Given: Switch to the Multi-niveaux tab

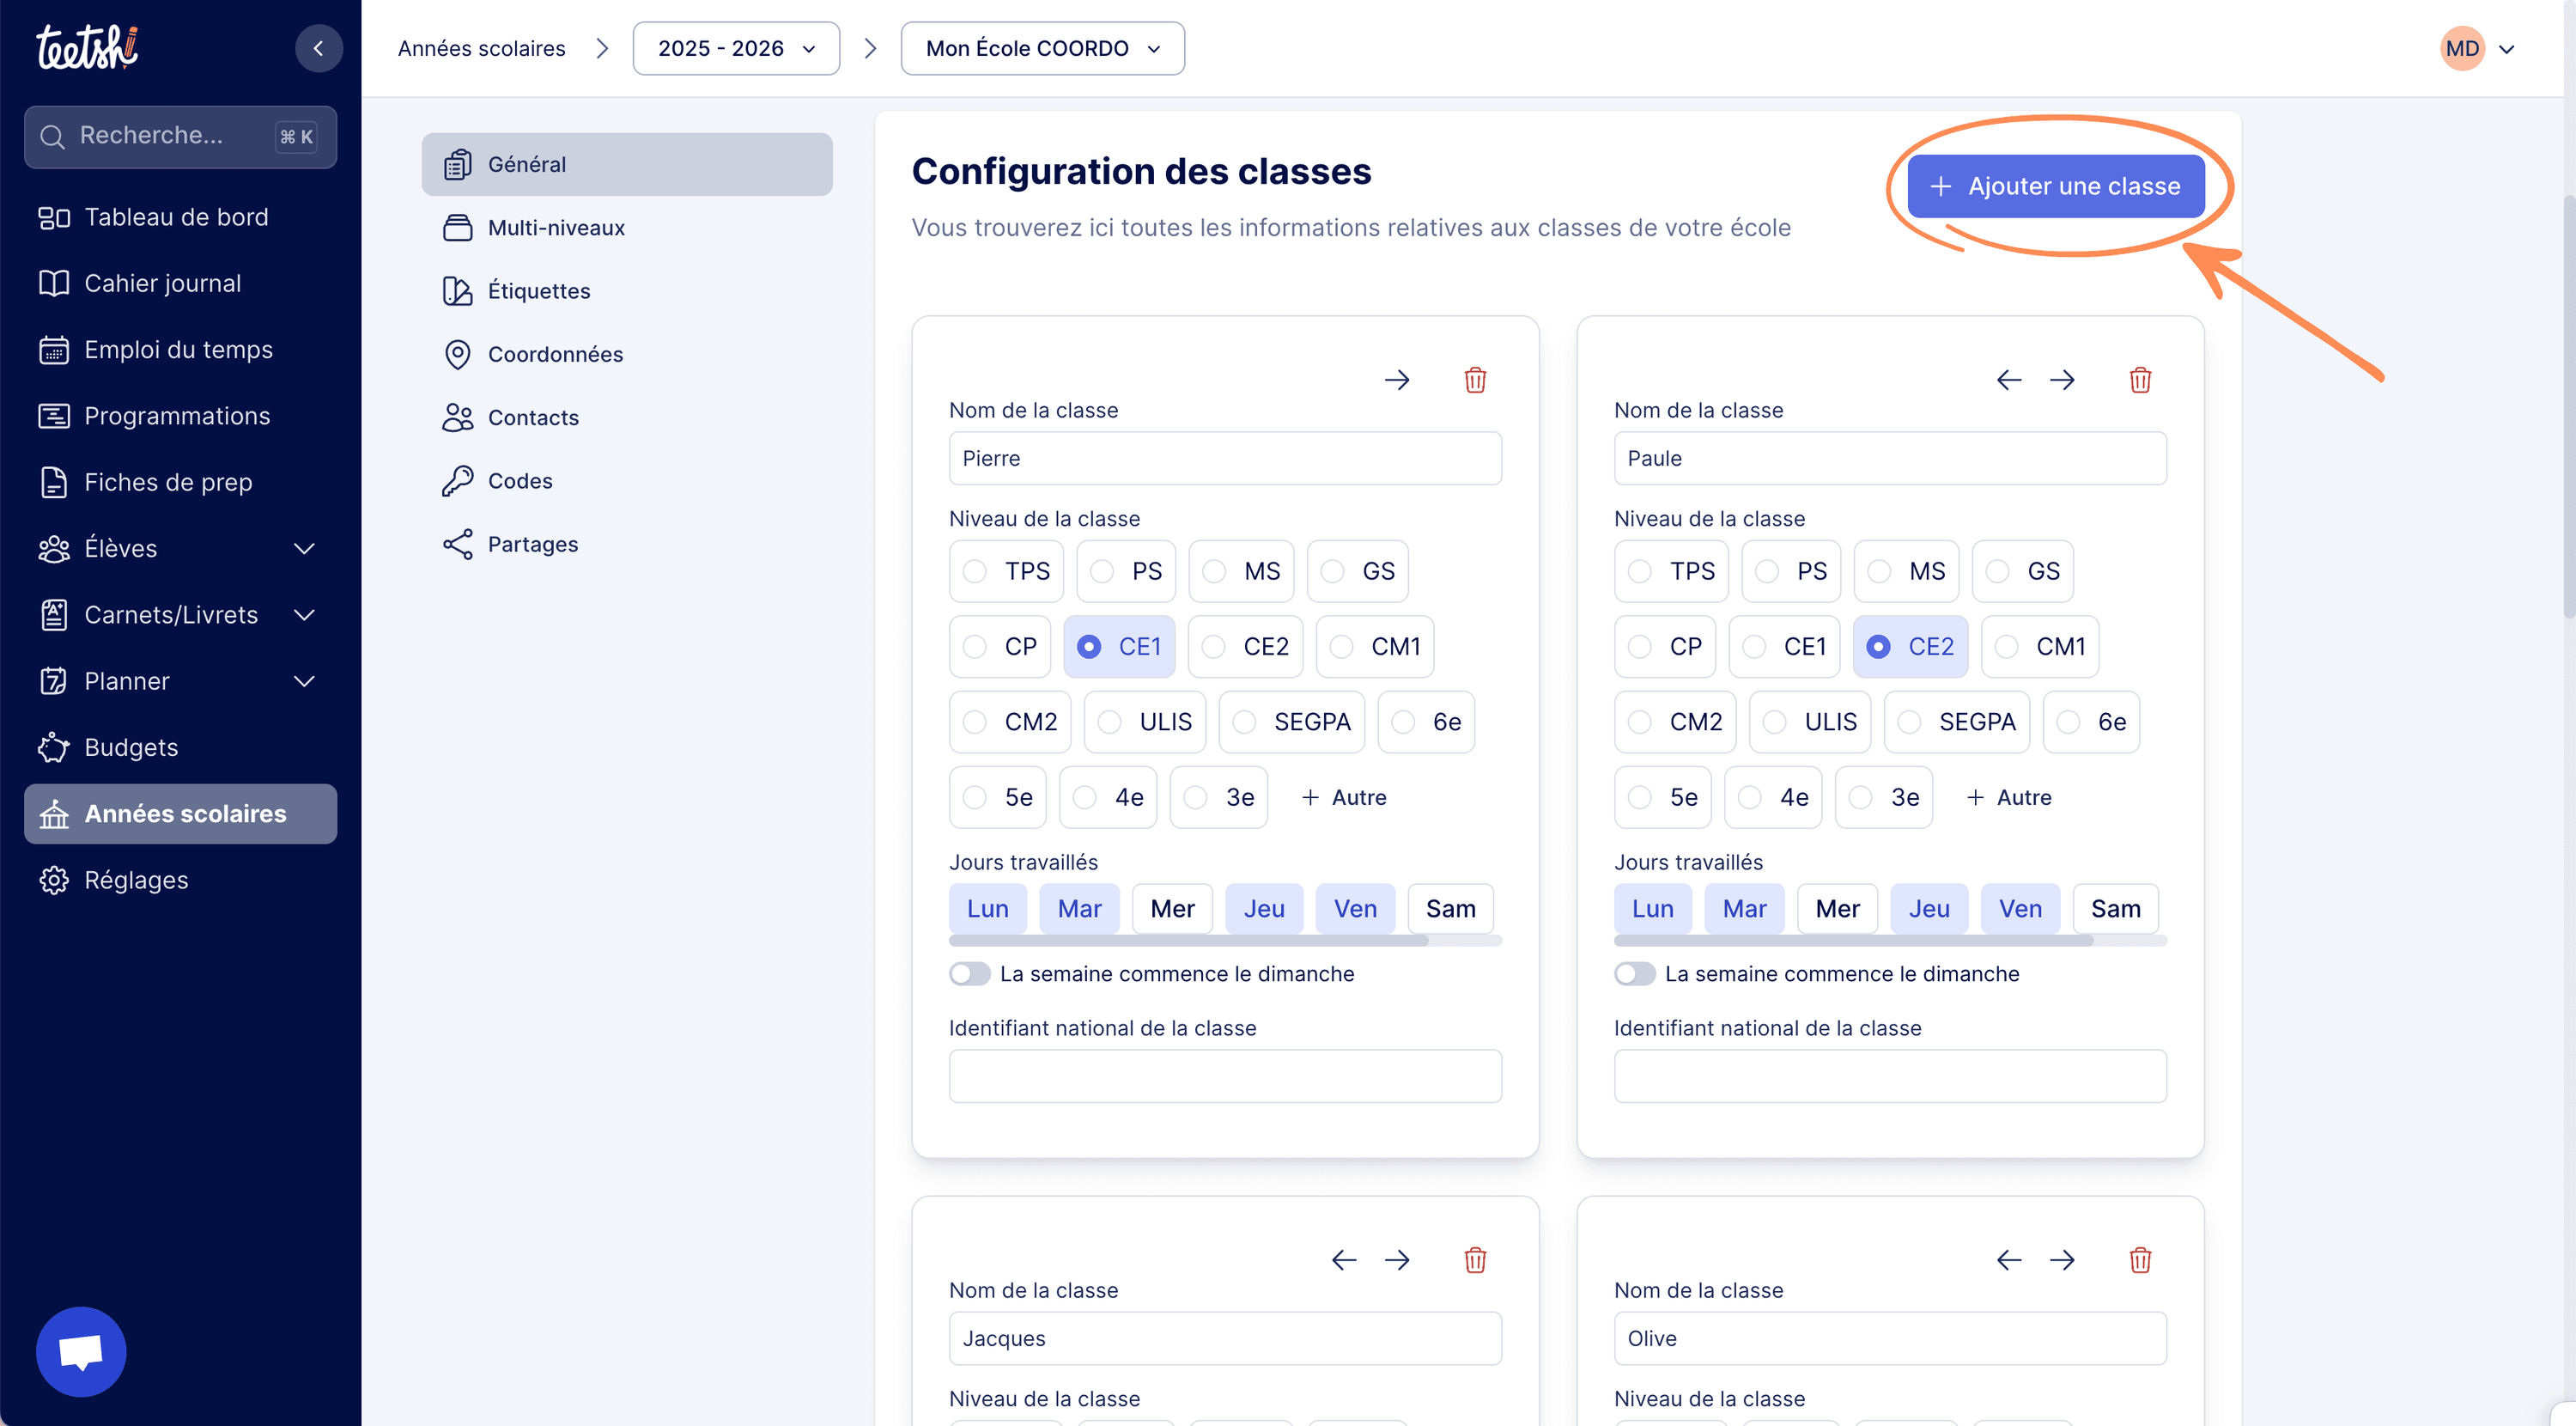Looking at the screenshot, I should click(x=627, y=227).
